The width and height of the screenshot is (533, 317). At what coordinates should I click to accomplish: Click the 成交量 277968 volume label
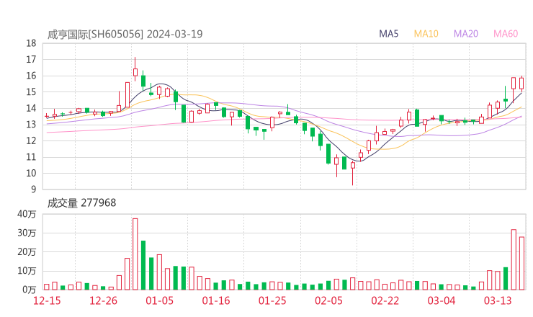click(x=81, y=203)
